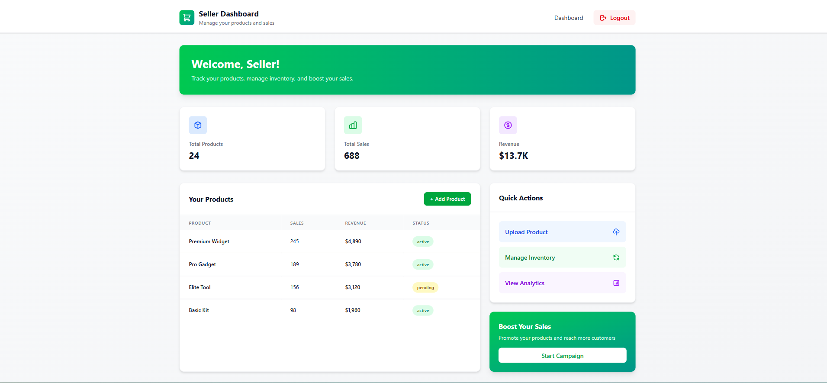Select Upload Product quick action
The width and height of the screenshot is (827, 383).
tap(526, 232)
